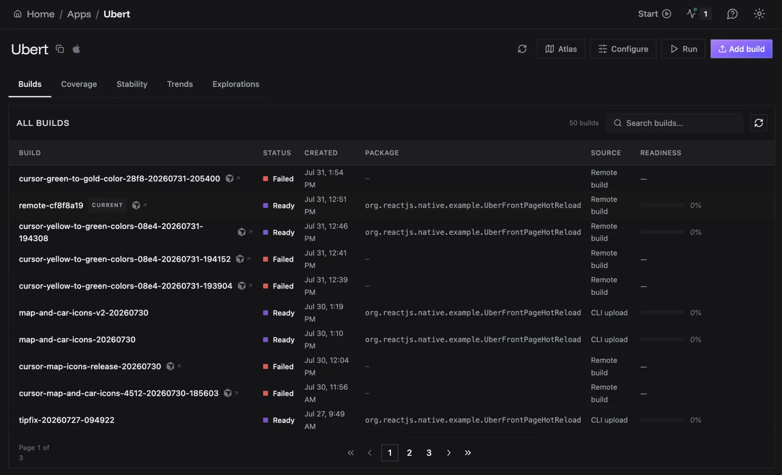Open build remote-cf8f8a19
This screenshot has width=782, height=475.
(x=51, y=206)
